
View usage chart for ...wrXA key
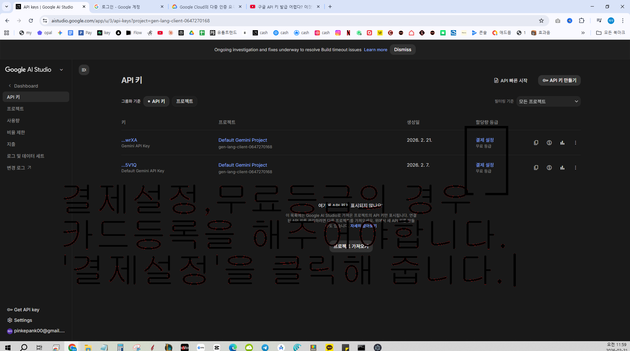point(562,143)
